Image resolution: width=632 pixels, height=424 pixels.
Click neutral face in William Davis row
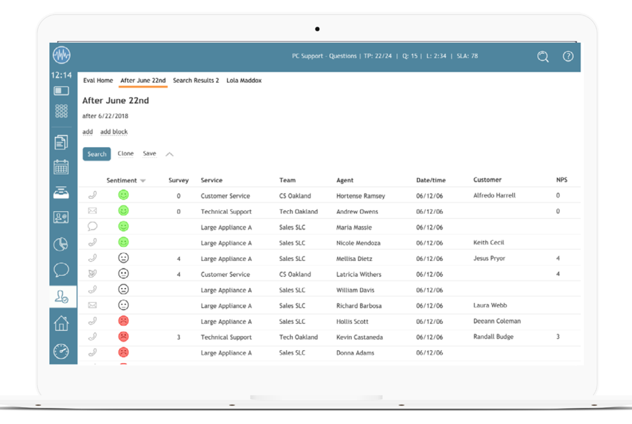click(x=123, y=289)
